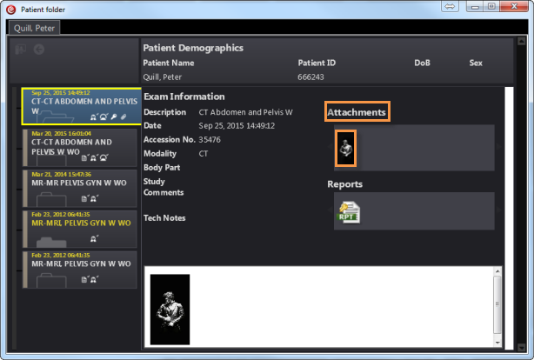Click the preview pane scroll down arrow
Viewport: 534px width, 360px height.
tap(497, 337)
